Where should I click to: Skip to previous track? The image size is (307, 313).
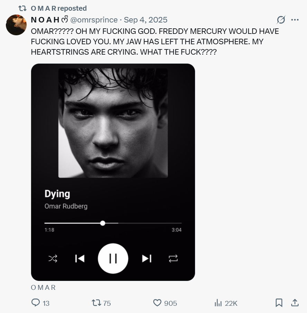[80, 258]
